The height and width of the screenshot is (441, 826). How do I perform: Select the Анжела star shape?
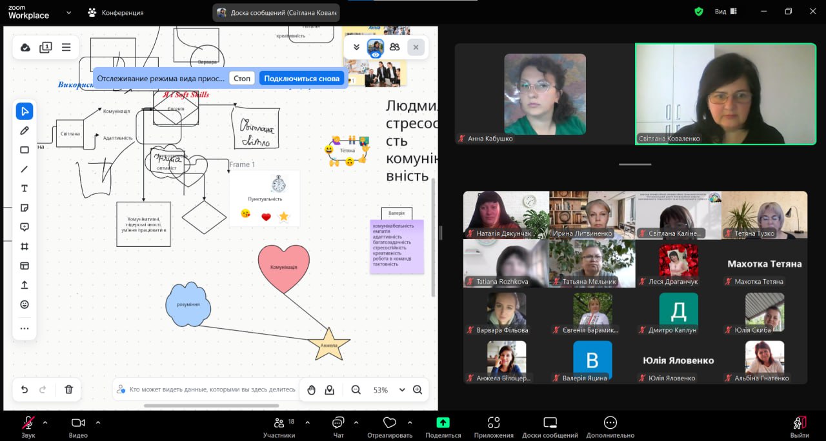coord(329,344)
